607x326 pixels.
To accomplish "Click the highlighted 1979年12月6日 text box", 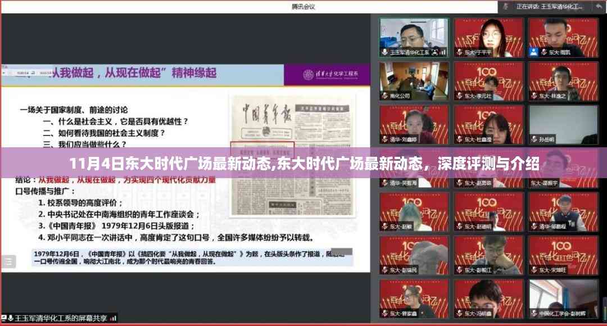I will click(191, 257).
